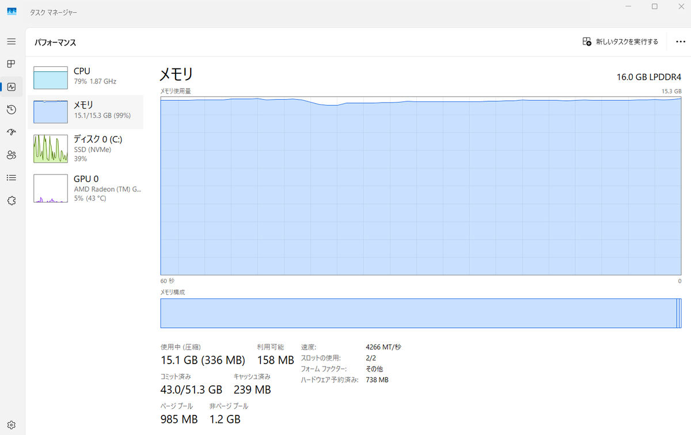Go to the Processes page icon

[11, 64]
